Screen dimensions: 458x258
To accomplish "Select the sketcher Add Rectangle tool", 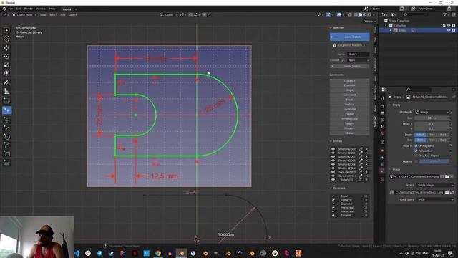I will (x=6, y=154).
